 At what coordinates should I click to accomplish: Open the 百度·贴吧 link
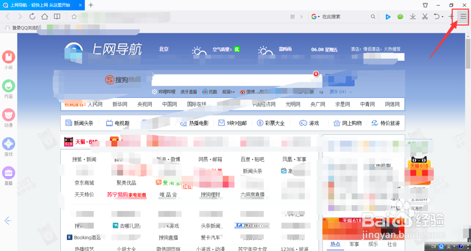tap(252, 160)
